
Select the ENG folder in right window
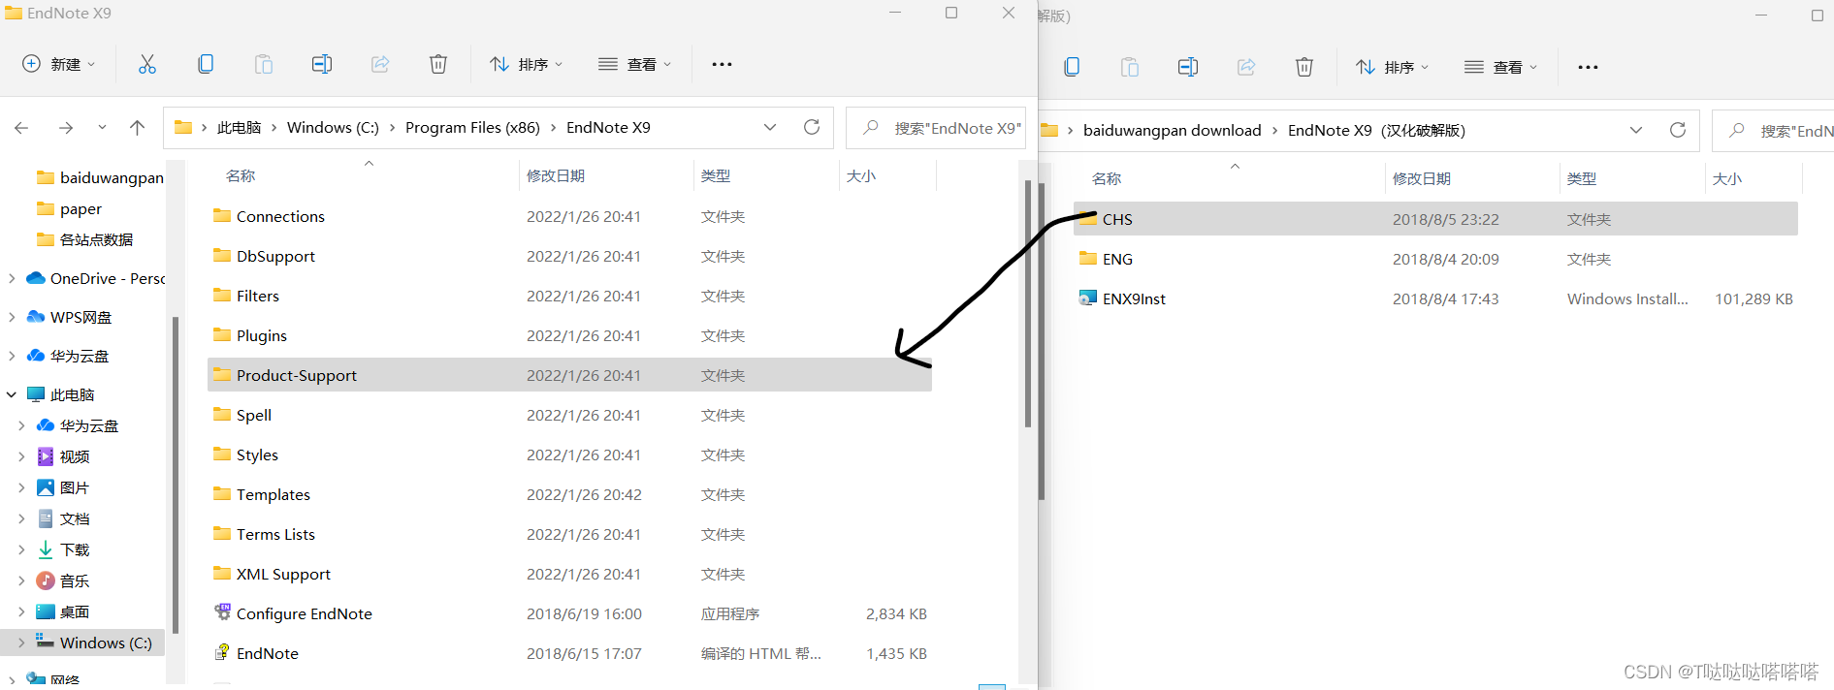[x=1435, y=259]
